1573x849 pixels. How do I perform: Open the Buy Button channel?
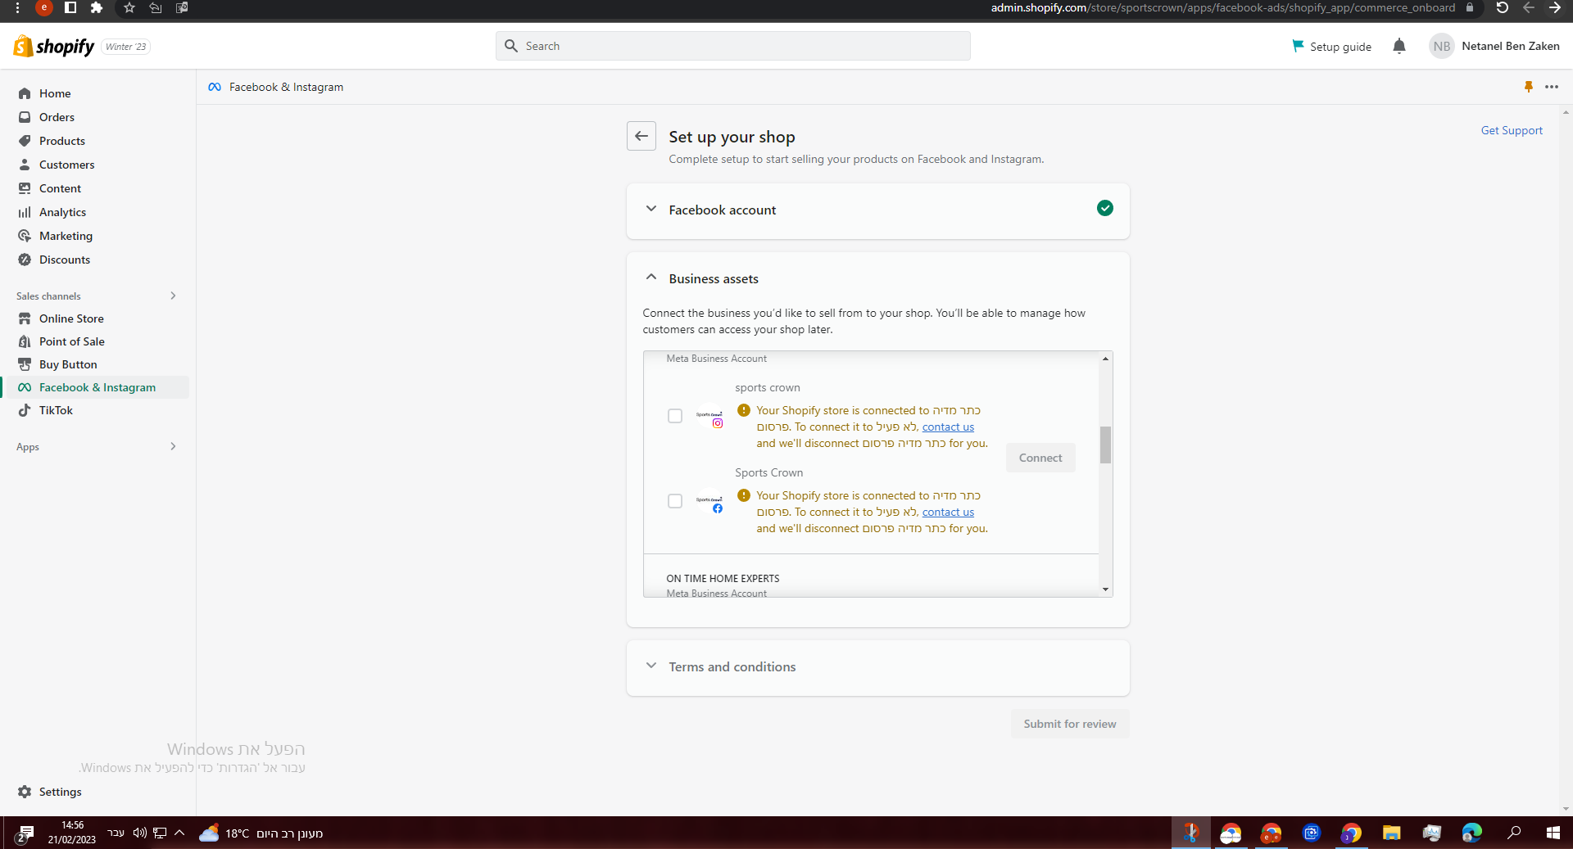point(68,364)
